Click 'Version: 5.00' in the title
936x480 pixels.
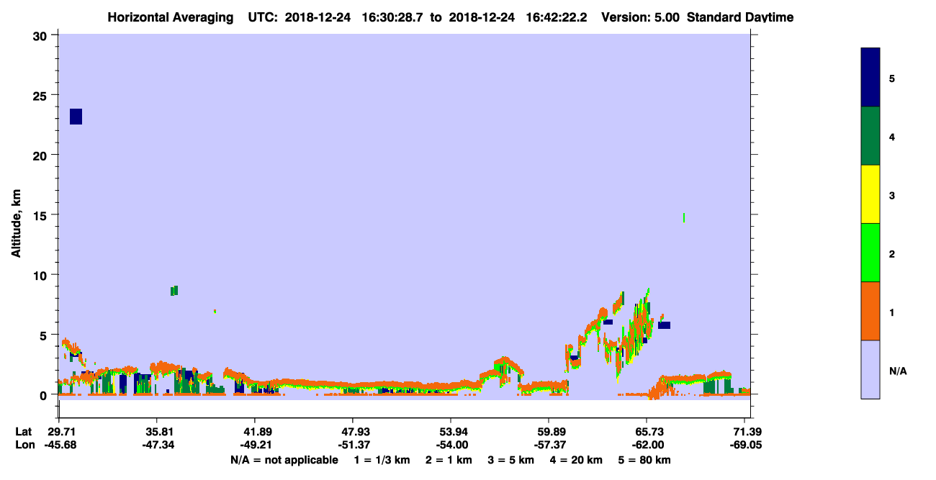coord(642,17)
